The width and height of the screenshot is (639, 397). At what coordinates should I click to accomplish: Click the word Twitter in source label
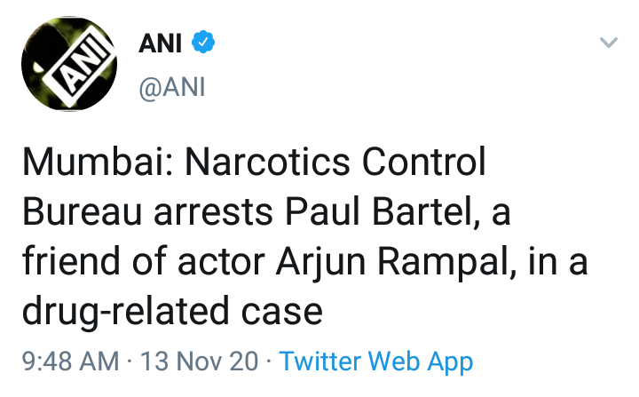(321, 361)
